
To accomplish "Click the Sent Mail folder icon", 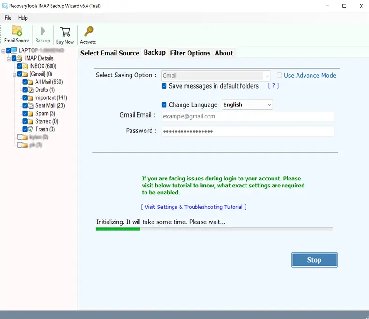I will point(30,105).
